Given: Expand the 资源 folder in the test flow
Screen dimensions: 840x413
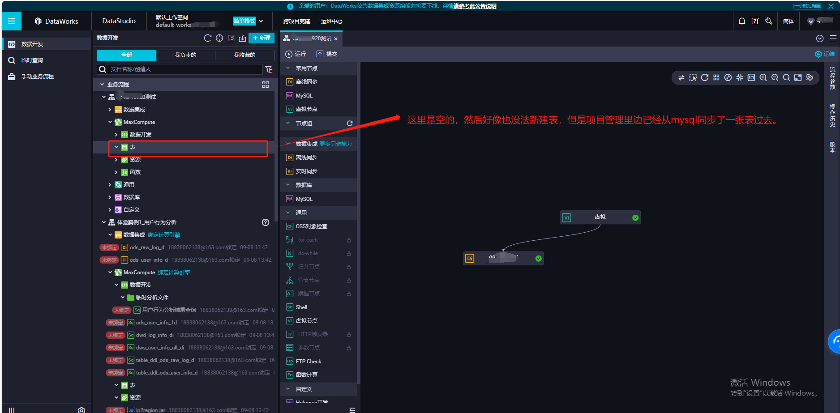Looking at the screenshot, I should pos(116,160).
